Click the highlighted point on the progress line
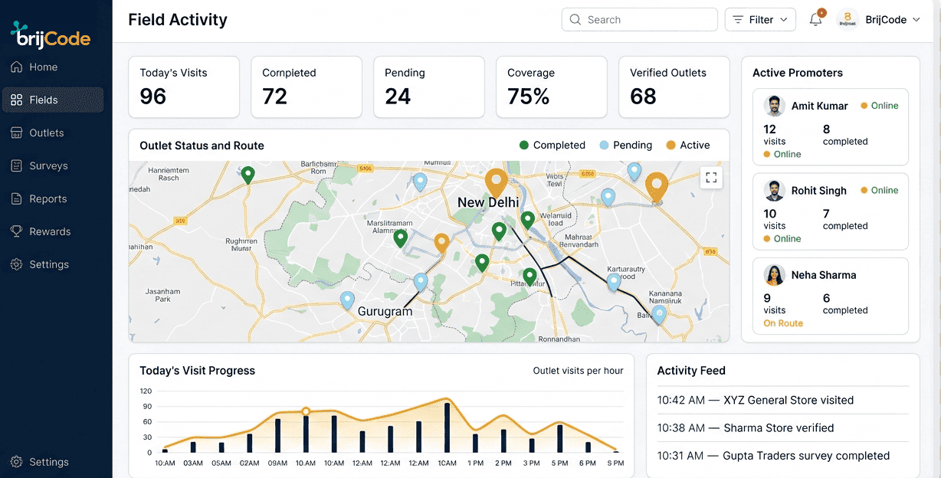Viewport: 941px width, 478px height. 306,411
